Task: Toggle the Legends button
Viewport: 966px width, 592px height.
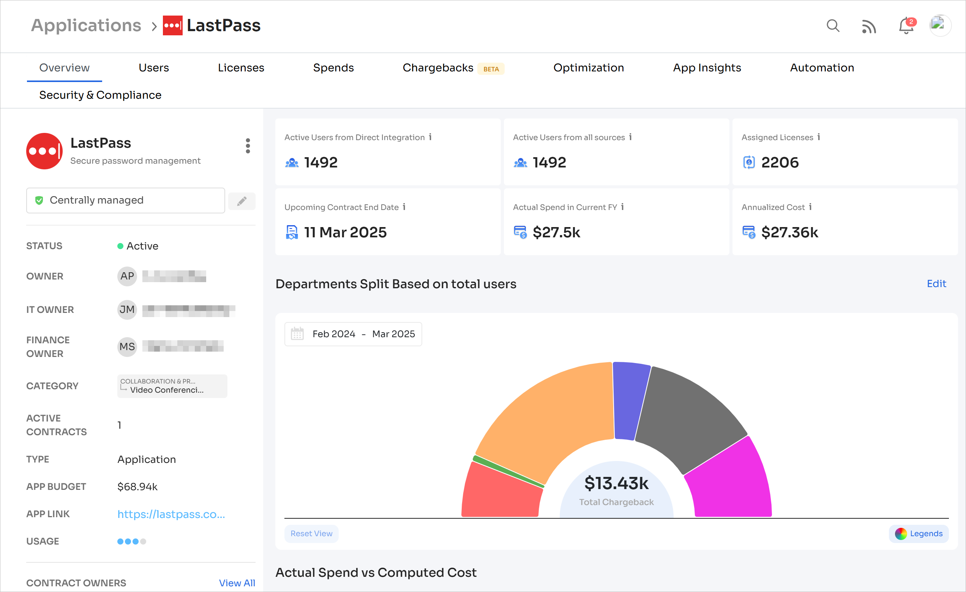Action: point(919,534)
